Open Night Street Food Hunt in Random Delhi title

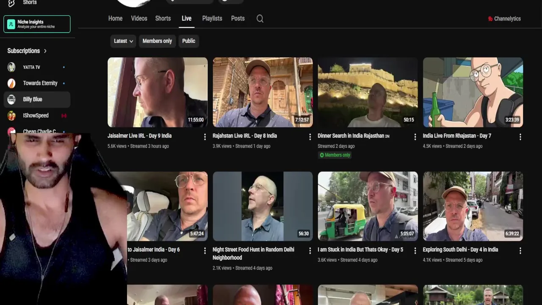coord(253,254)
